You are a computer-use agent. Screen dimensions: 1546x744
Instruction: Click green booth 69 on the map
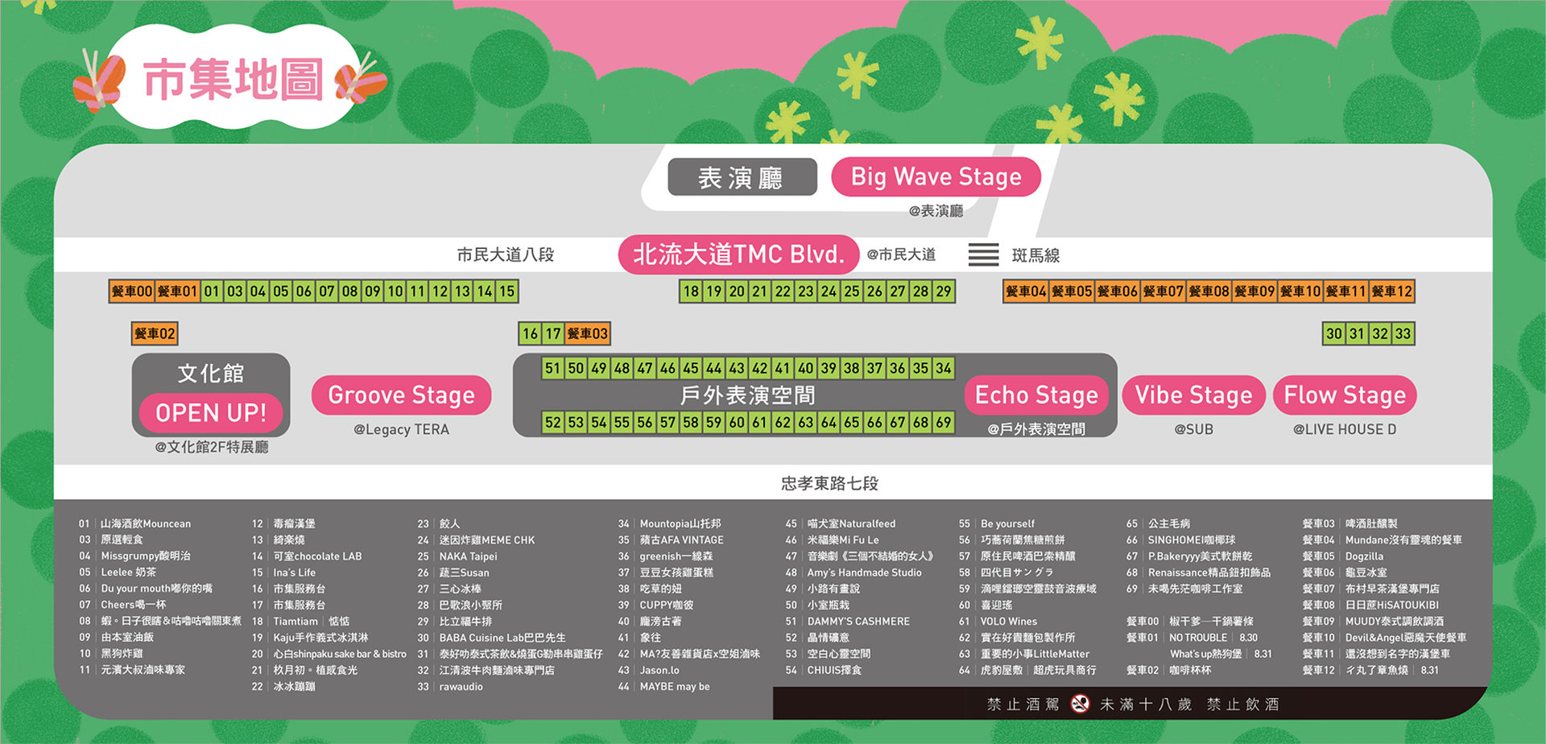tap(944, 422)
